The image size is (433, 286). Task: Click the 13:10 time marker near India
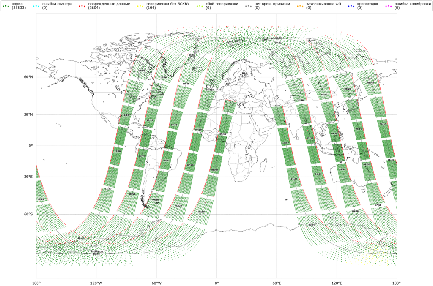(x=286, y=143)
